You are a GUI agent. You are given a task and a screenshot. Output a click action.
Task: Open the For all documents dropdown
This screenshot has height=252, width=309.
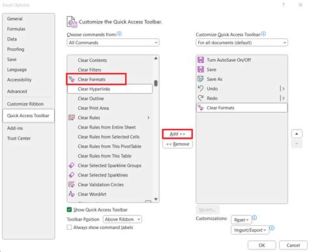pyautogui.click(x=242, y=42)
